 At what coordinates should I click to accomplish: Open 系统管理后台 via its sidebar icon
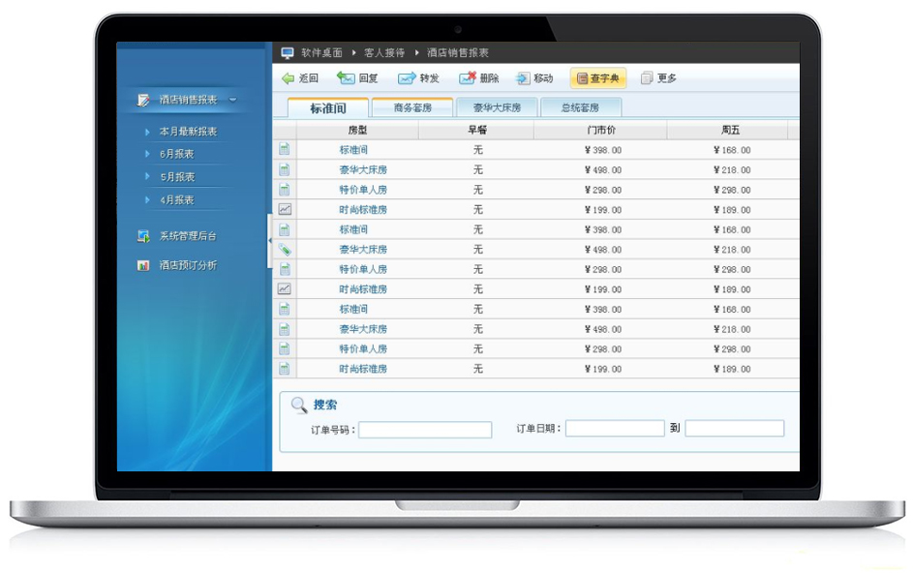(x=145, y=235)
